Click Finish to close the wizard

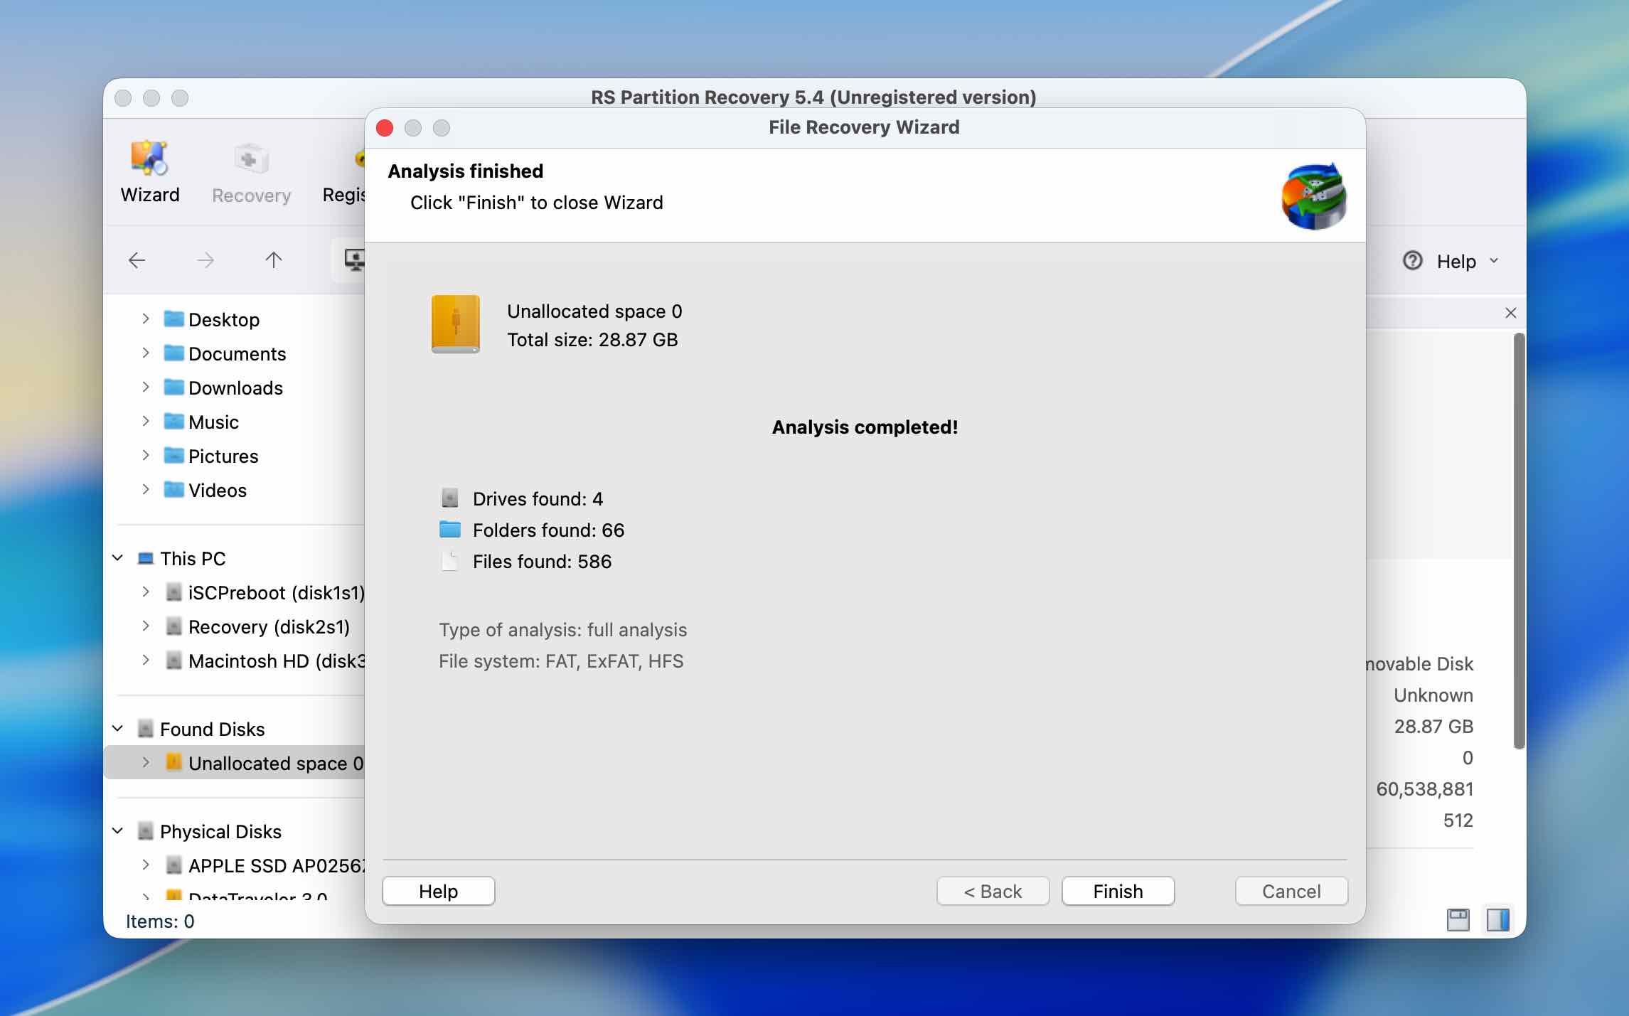click(x=1118, y=891)
